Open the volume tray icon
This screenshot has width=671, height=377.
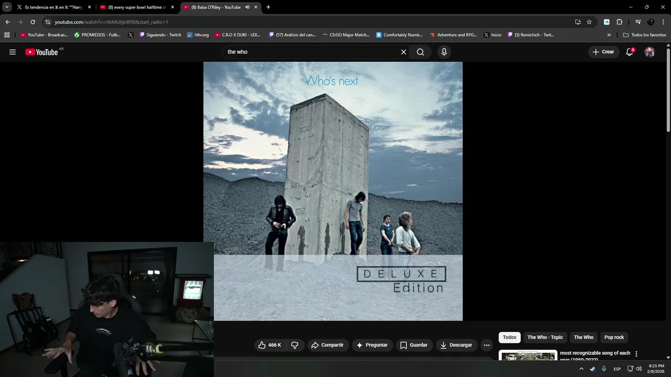click(638, 369)
